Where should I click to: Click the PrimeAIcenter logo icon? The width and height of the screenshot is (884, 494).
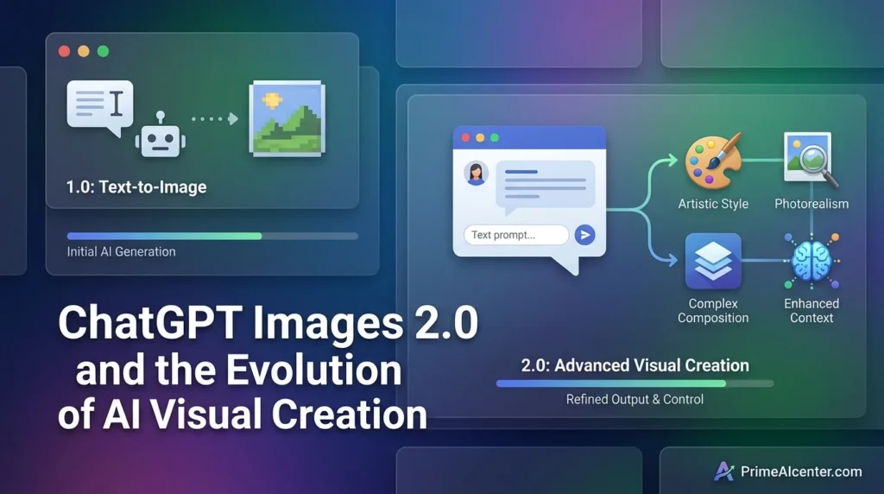coord(724,472)
